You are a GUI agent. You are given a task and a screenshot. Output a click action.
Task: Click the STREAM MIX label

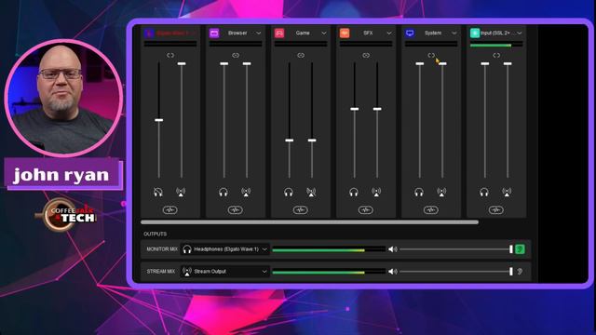point(161,271)
